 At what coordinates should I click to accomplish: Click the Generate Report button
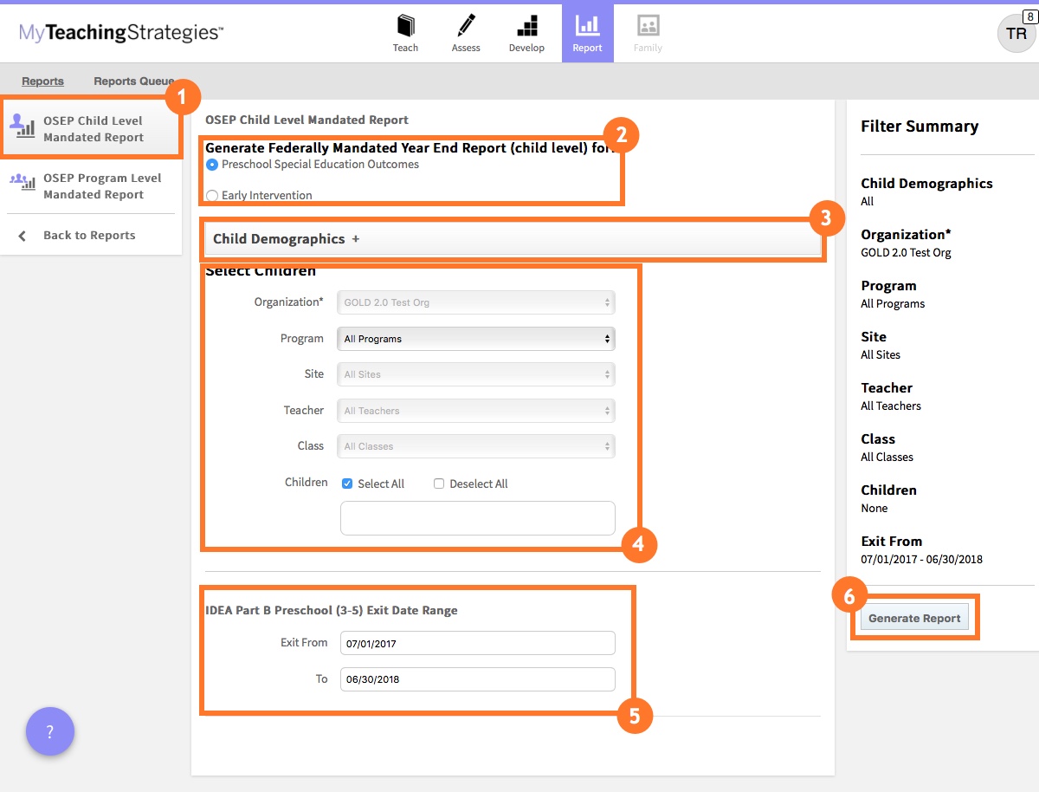tap(914, 618)
